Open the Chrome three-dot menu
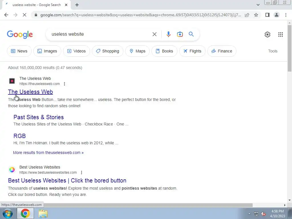 286,15
